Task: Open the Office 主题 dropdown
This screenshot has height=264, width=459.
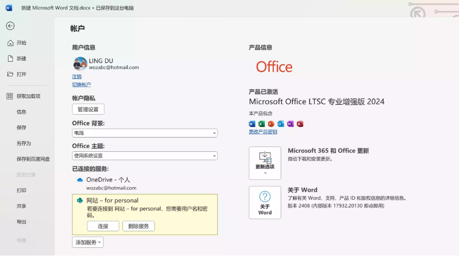Action: 145,156
